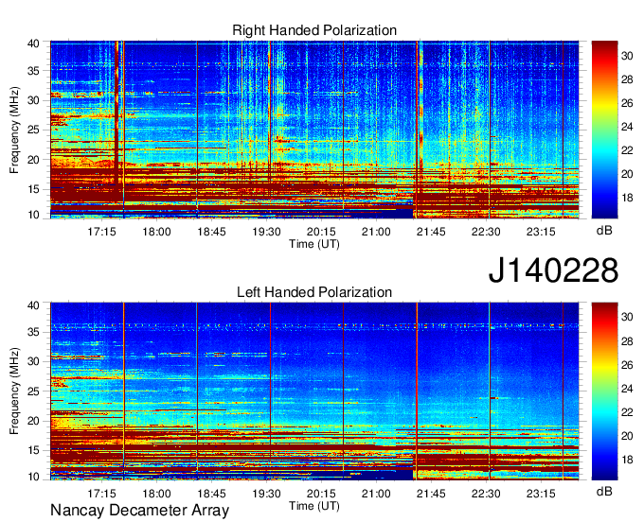Click the 35 MHz tick on the Left Handed frequency axis
644x522 pixels.
[33, 332]
